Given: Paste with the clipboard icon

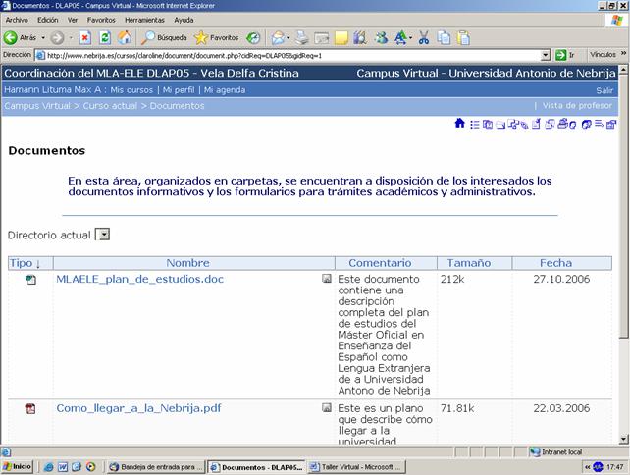Looking at the screenshot, I should [x=463, y=38].
